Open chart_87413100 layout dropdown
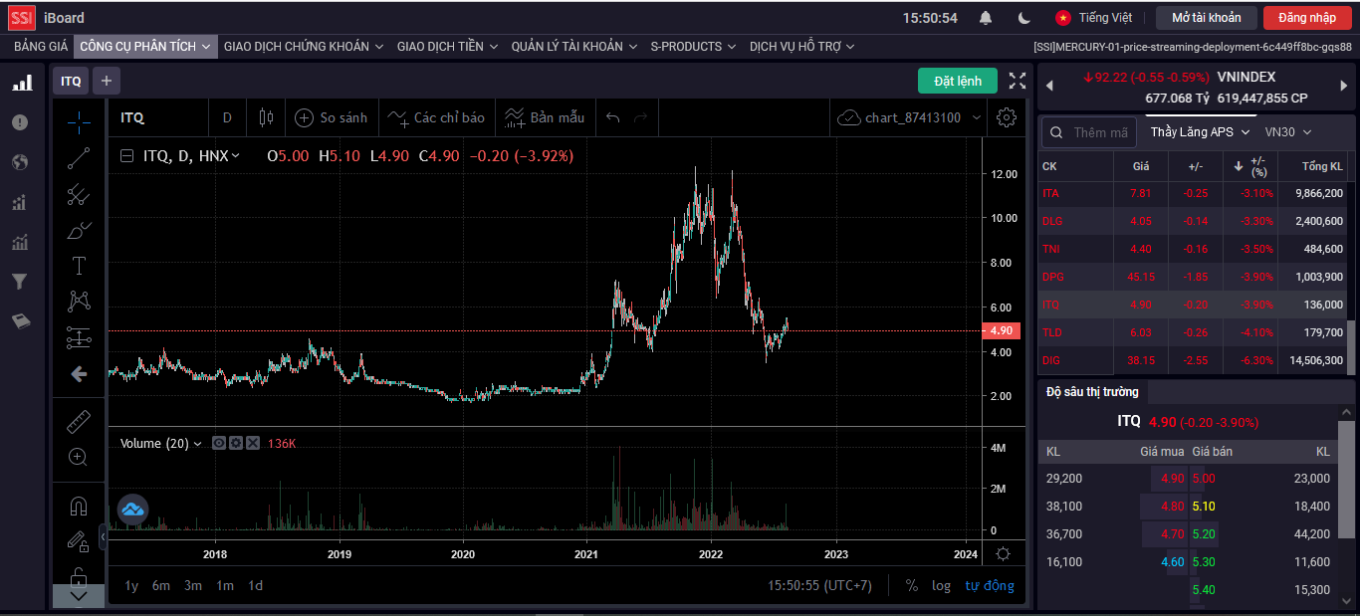Screen dimensions: 1360x616 (910, 117)
